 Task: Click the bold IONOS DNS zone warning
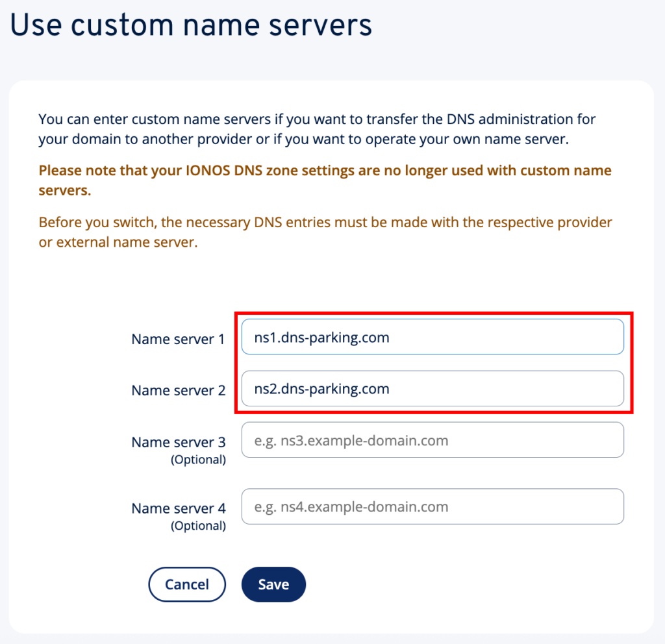click(325, 180)
